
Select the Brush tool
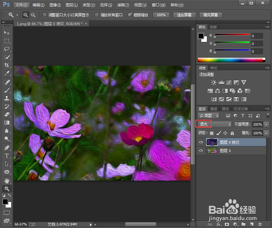tap(7, 90)
